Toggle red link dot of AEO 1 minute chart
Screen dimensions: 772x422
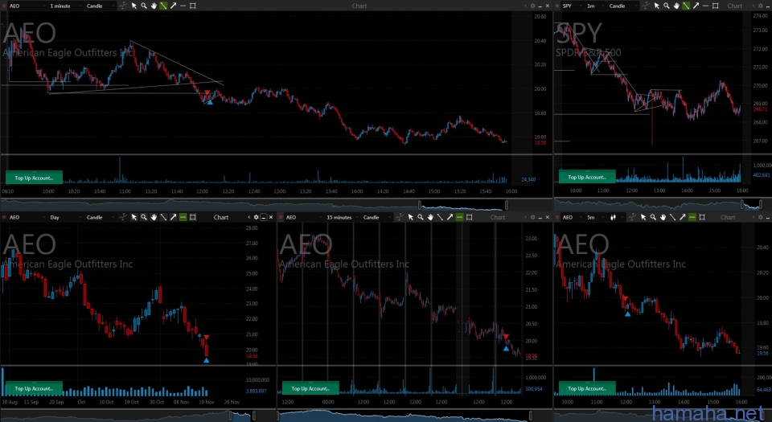pyautogui.click(x=4, y=6)
